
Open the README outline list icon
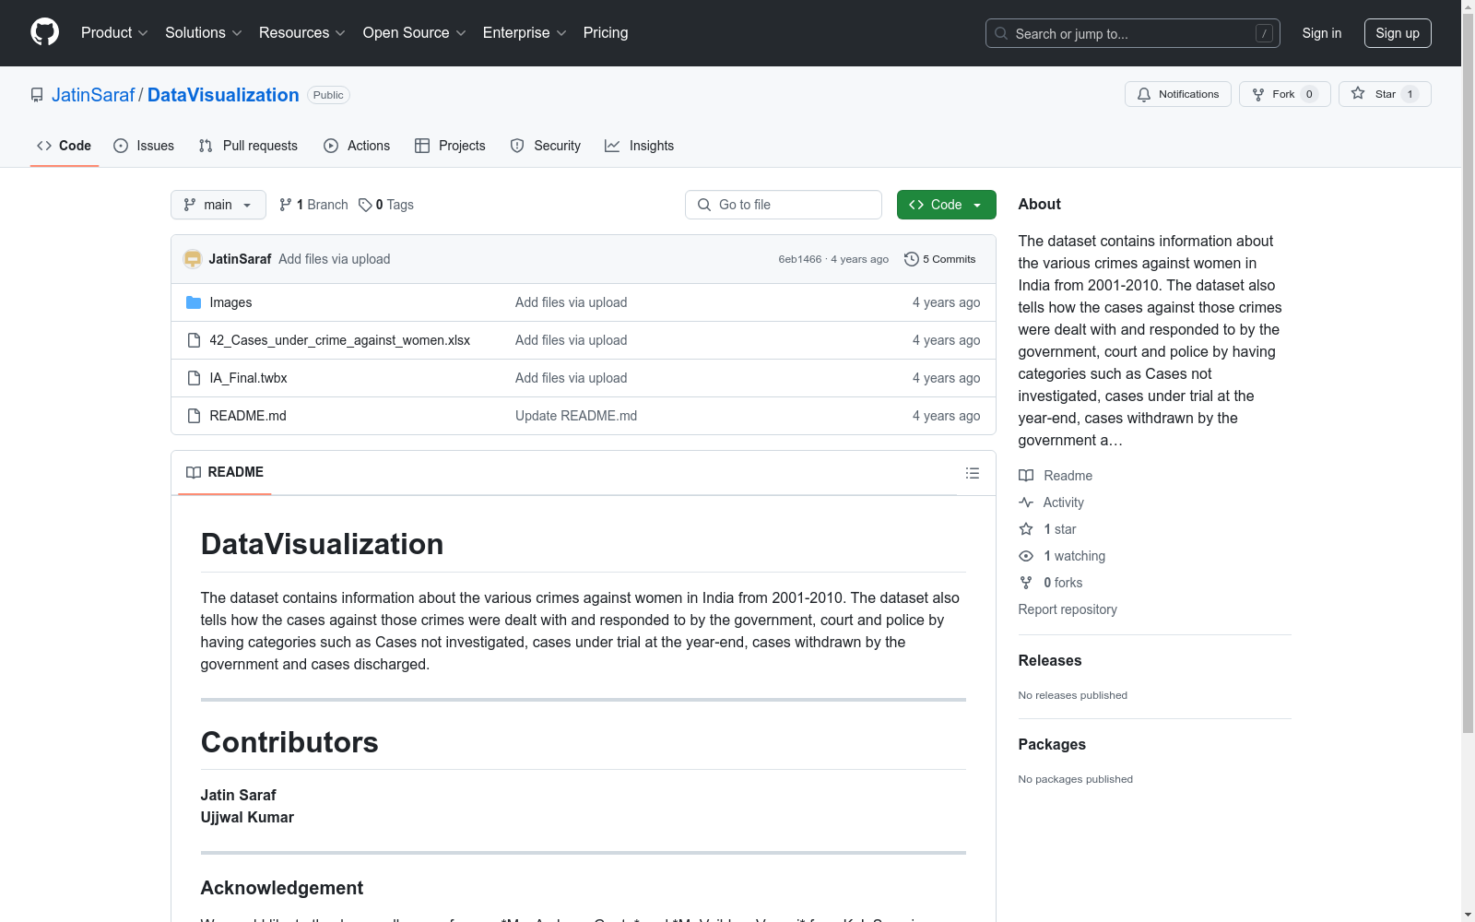click(x=973, y=473)
